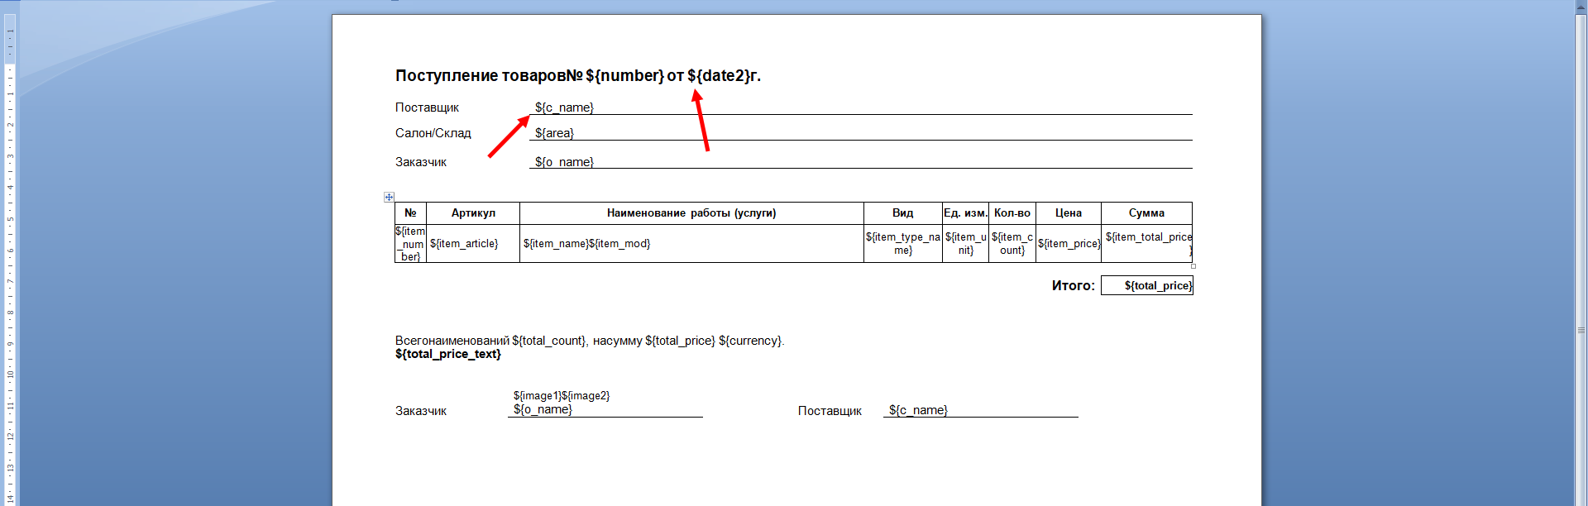1588x506 pixels.
Task: Click the ${c_name} field next to Поставщик at top
Action: pos(564,107)
